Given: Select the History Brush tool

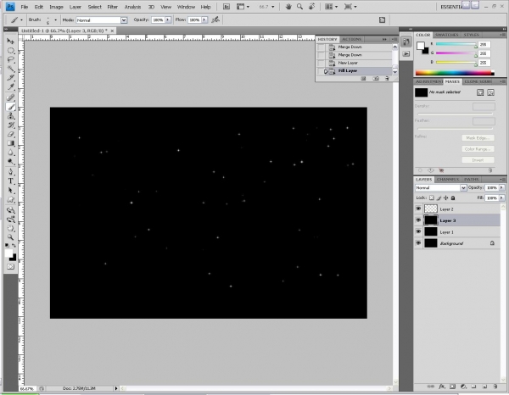Looking at the screenshot, I should pos(10,125).
